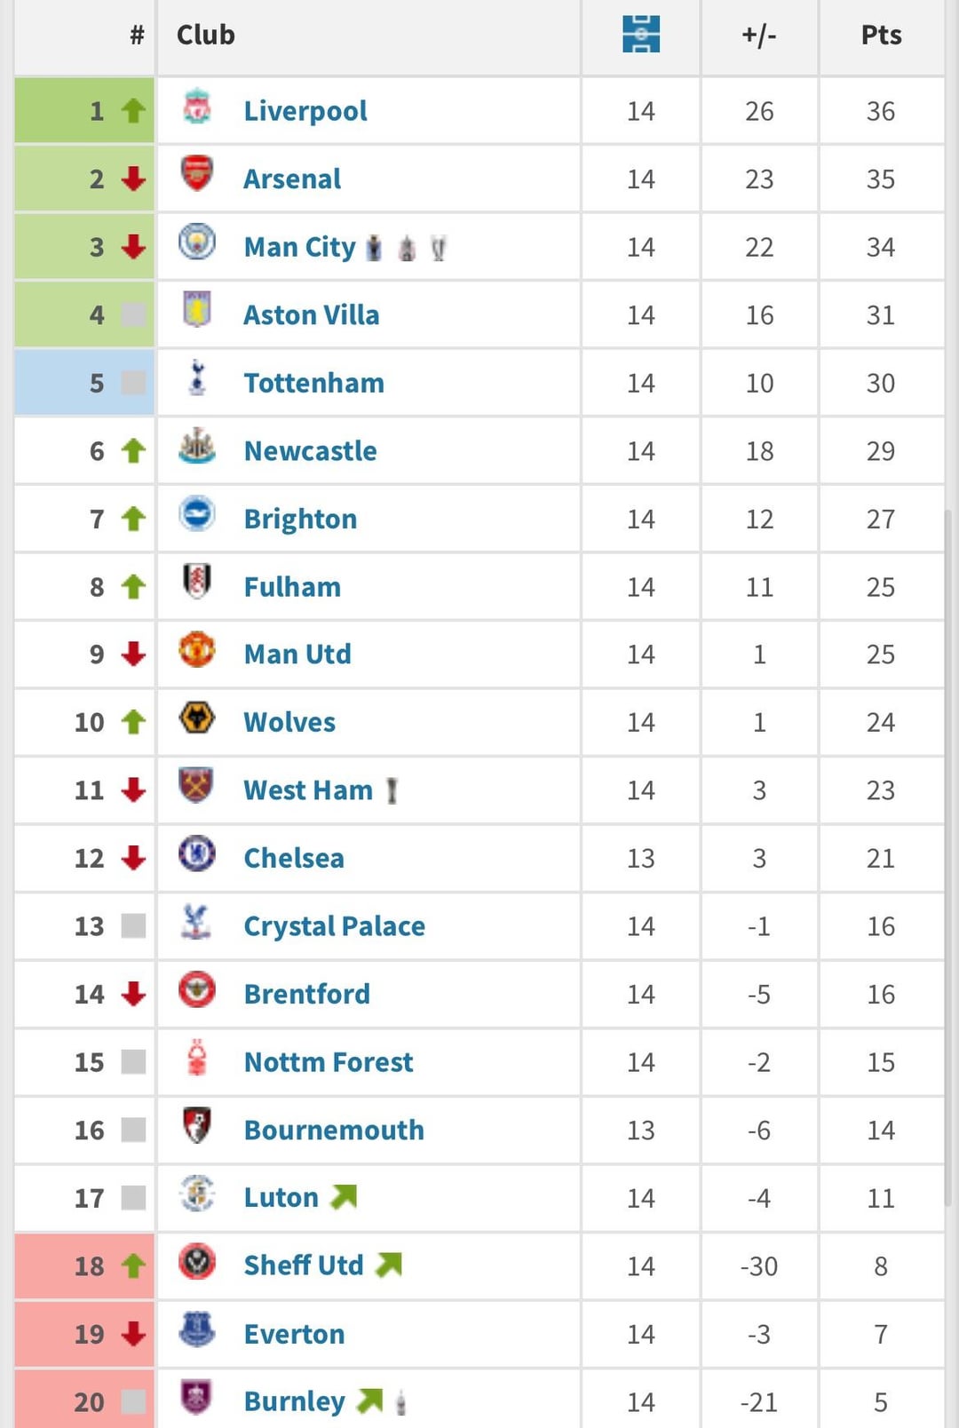Click the green promoted arrow beside Luton
Image resolution: width=959 pixels, height=1428 pixels.
pyautogui.click(x=344, y=1197)
